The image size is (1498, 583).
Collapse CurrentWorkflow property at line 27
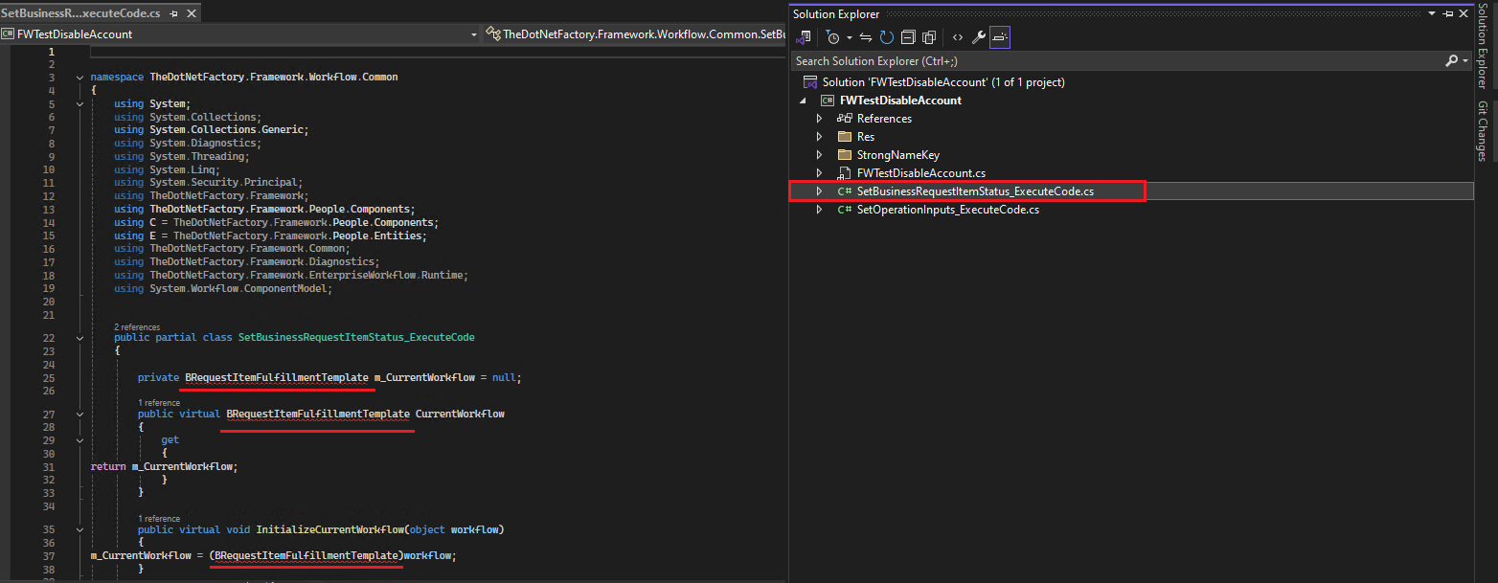tap(80, 415)
